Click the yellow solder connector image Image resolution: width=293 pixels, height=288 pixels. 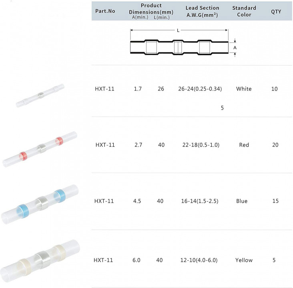(x=40, y=261)
